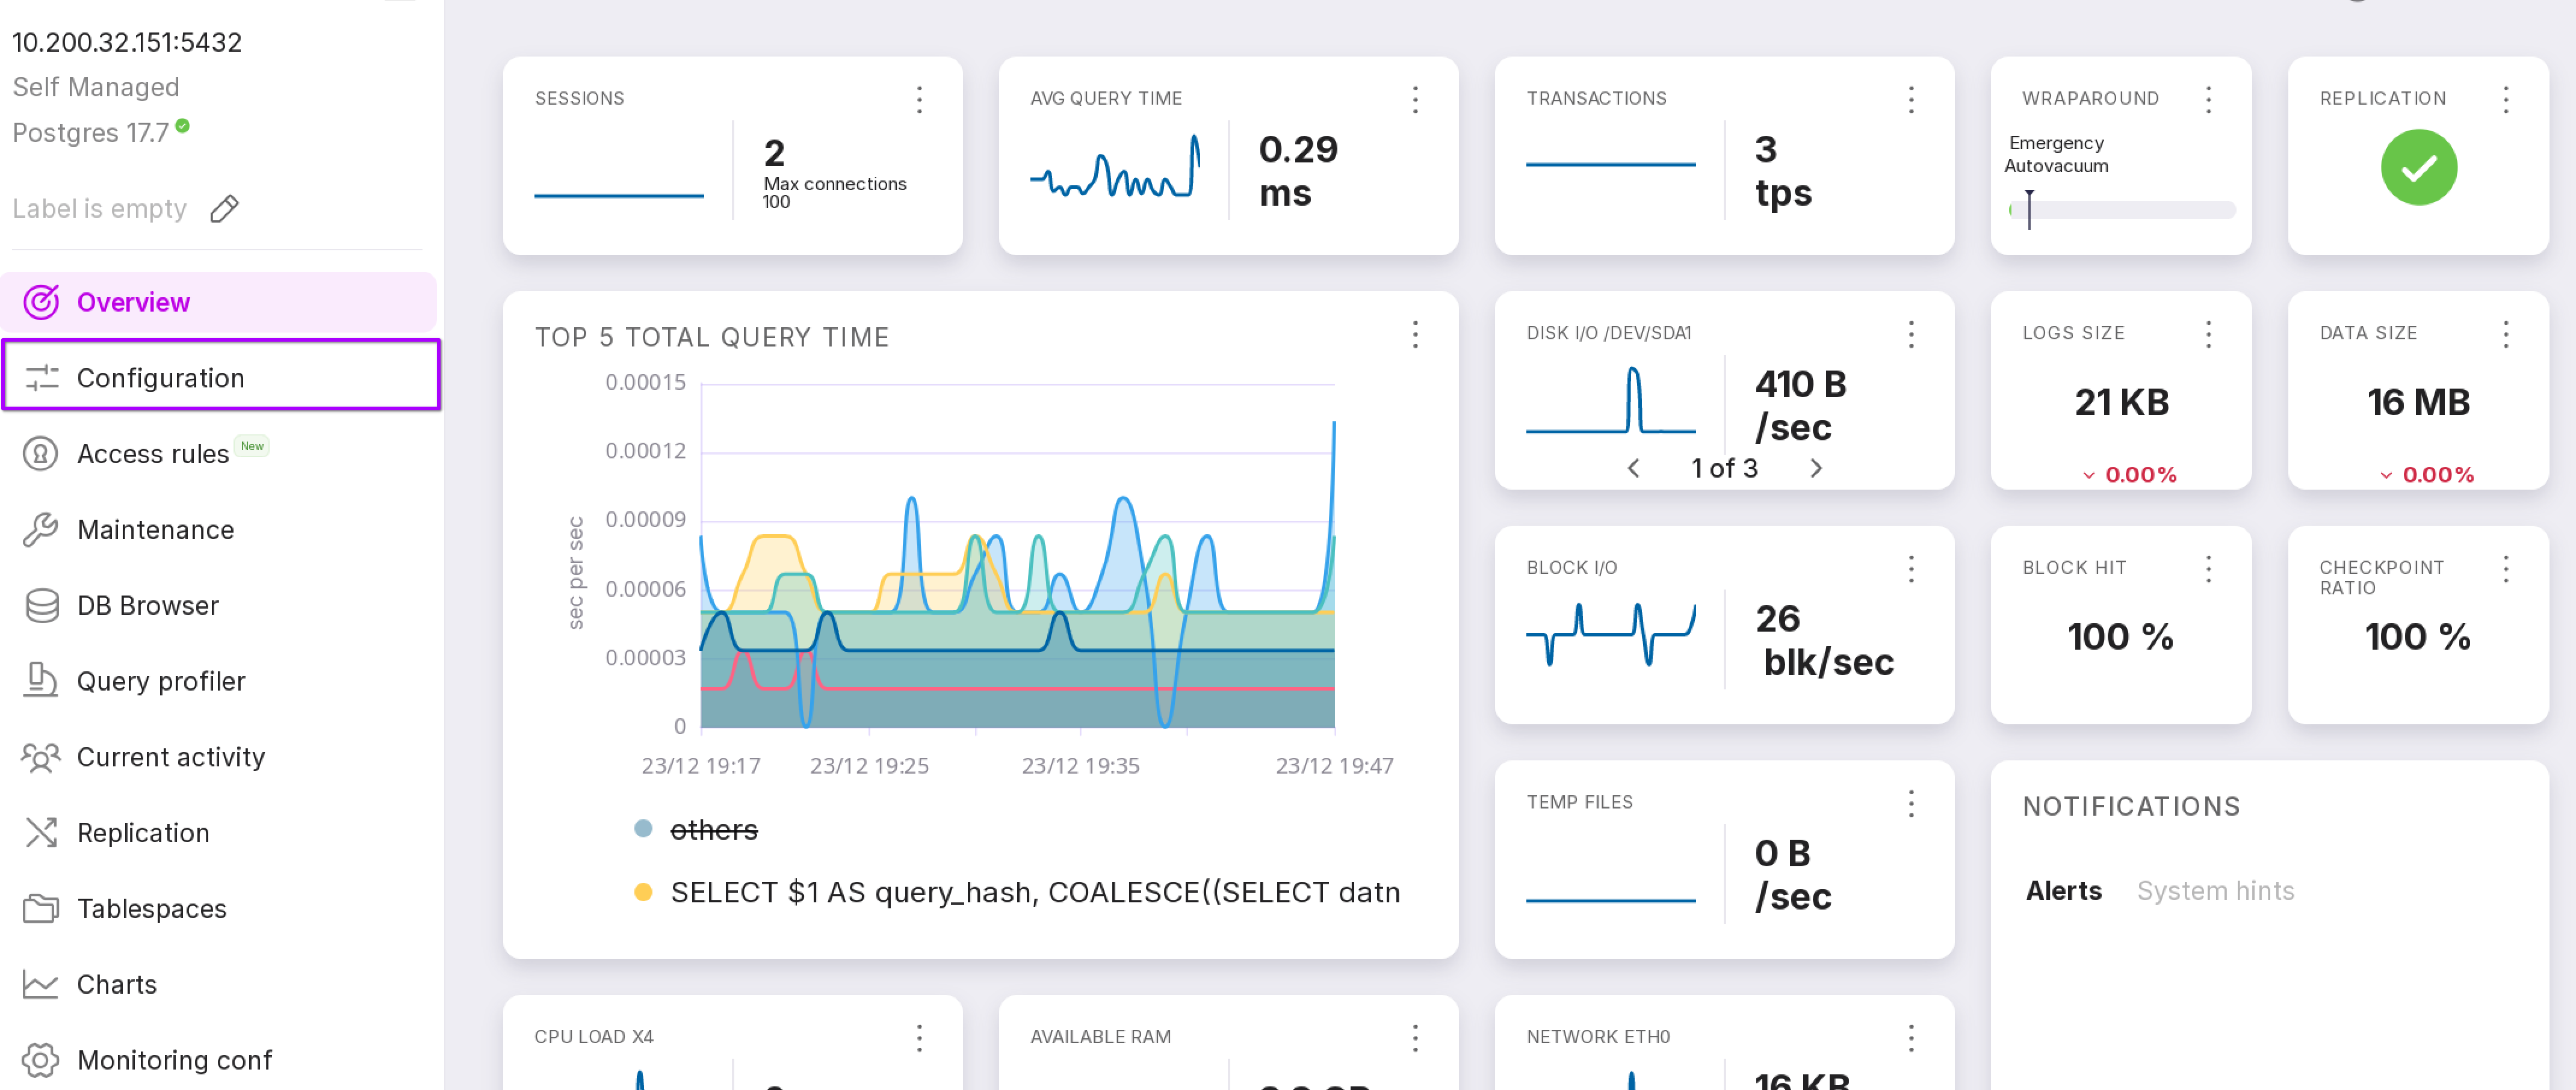Open Current activity via the users icon

tap(41, 757)
